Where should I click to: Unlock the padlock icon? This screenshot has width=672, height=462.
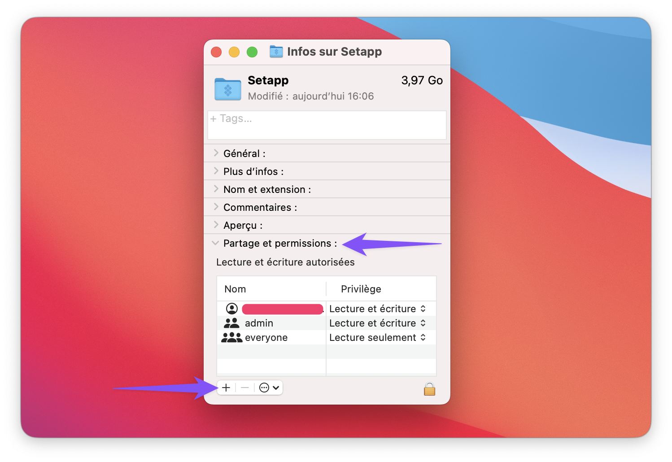point(429,388)
